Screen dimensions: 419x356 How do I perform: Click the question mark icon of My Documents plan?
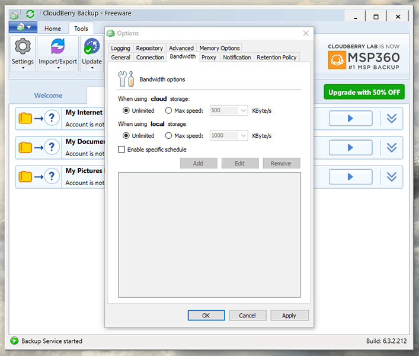52,147
